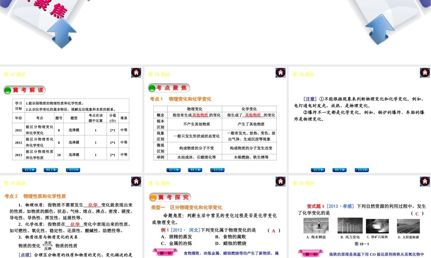Click heading 考点2 物理性质和化学性质
The image size is (431, 258).
tap(35, 196)
